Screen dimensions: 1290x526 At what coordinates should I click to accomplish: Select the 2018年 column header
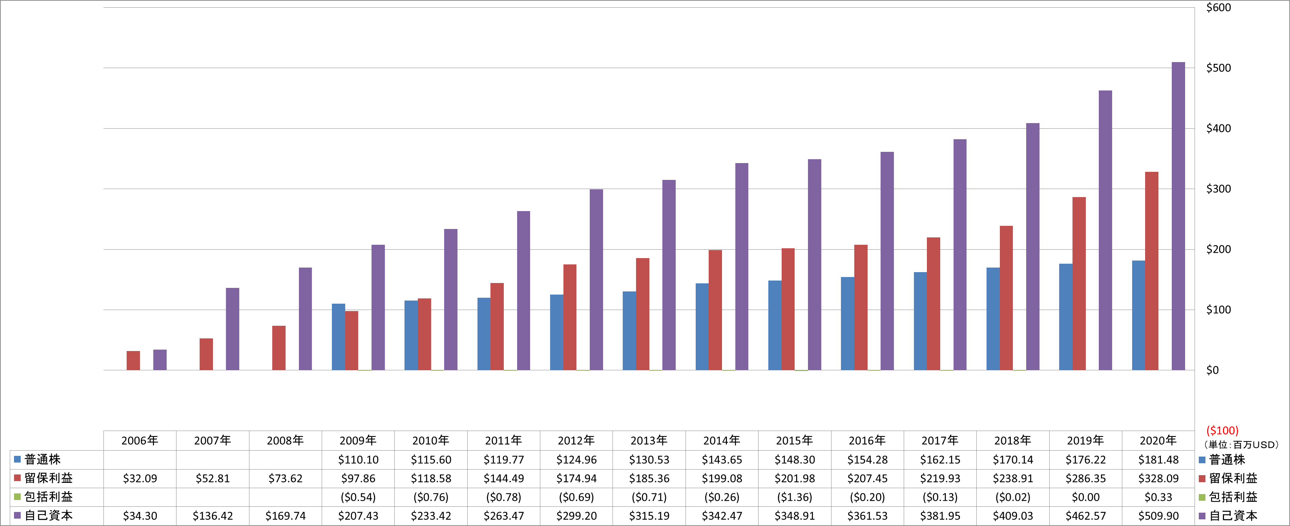click(1012, 440)
